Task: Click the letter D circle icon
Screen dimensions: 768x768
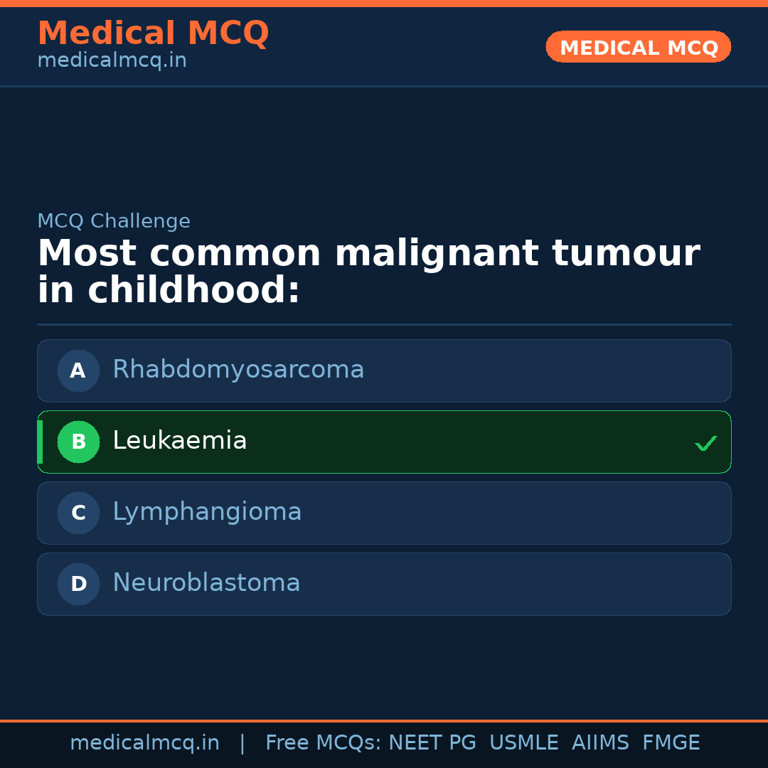Action: (x=78, y=584)
